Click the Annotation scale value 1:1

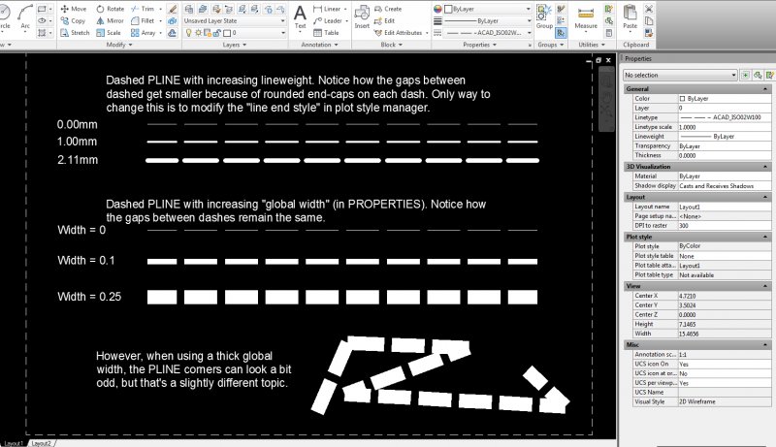724,355
